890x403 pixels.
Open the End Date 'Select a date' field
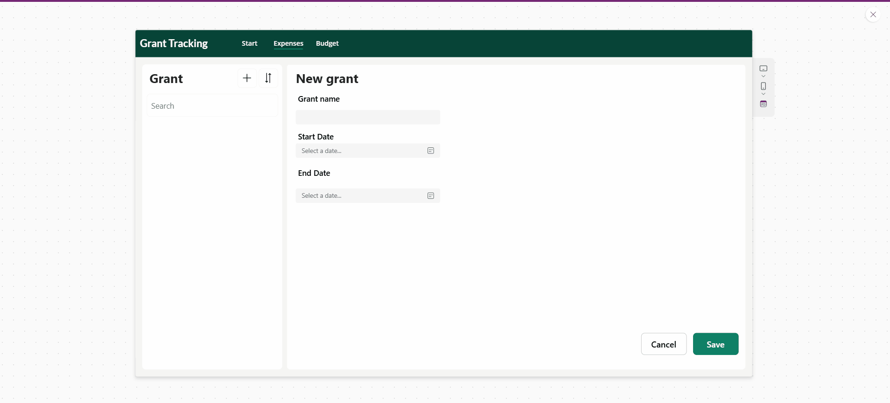pos(360,196)
